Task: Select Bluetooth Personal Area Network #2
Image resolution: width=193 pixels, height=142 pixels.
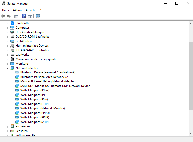Action: pos(44,77)
